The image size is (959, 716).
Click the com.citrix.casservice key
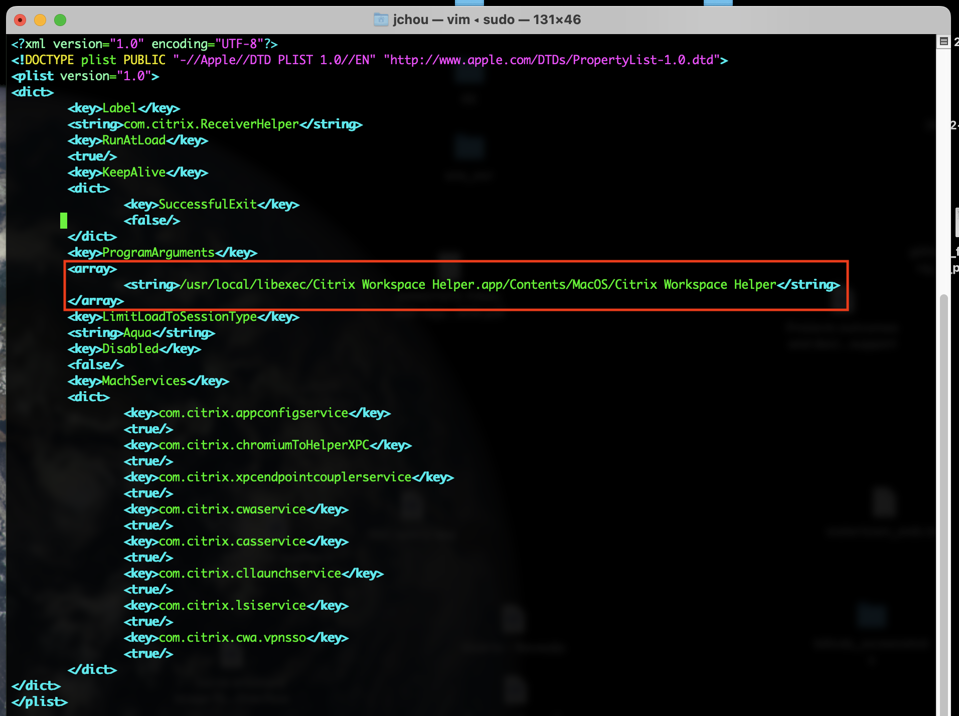tap(236, 542)
